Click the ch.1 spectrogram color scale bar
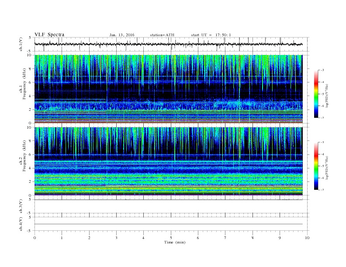This screenshot has height=267, width=346. point(316,94)
